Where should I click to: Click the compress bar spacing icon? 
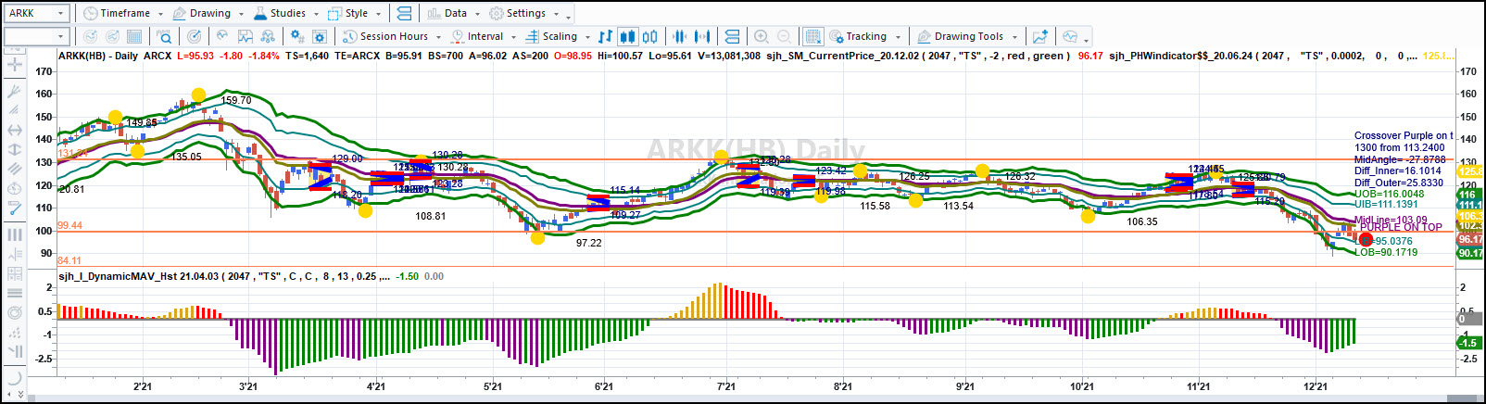click(x=679, y=36)
